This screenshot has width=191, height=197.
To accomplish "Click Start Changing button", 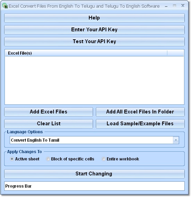I will click(x=94, y=174).
